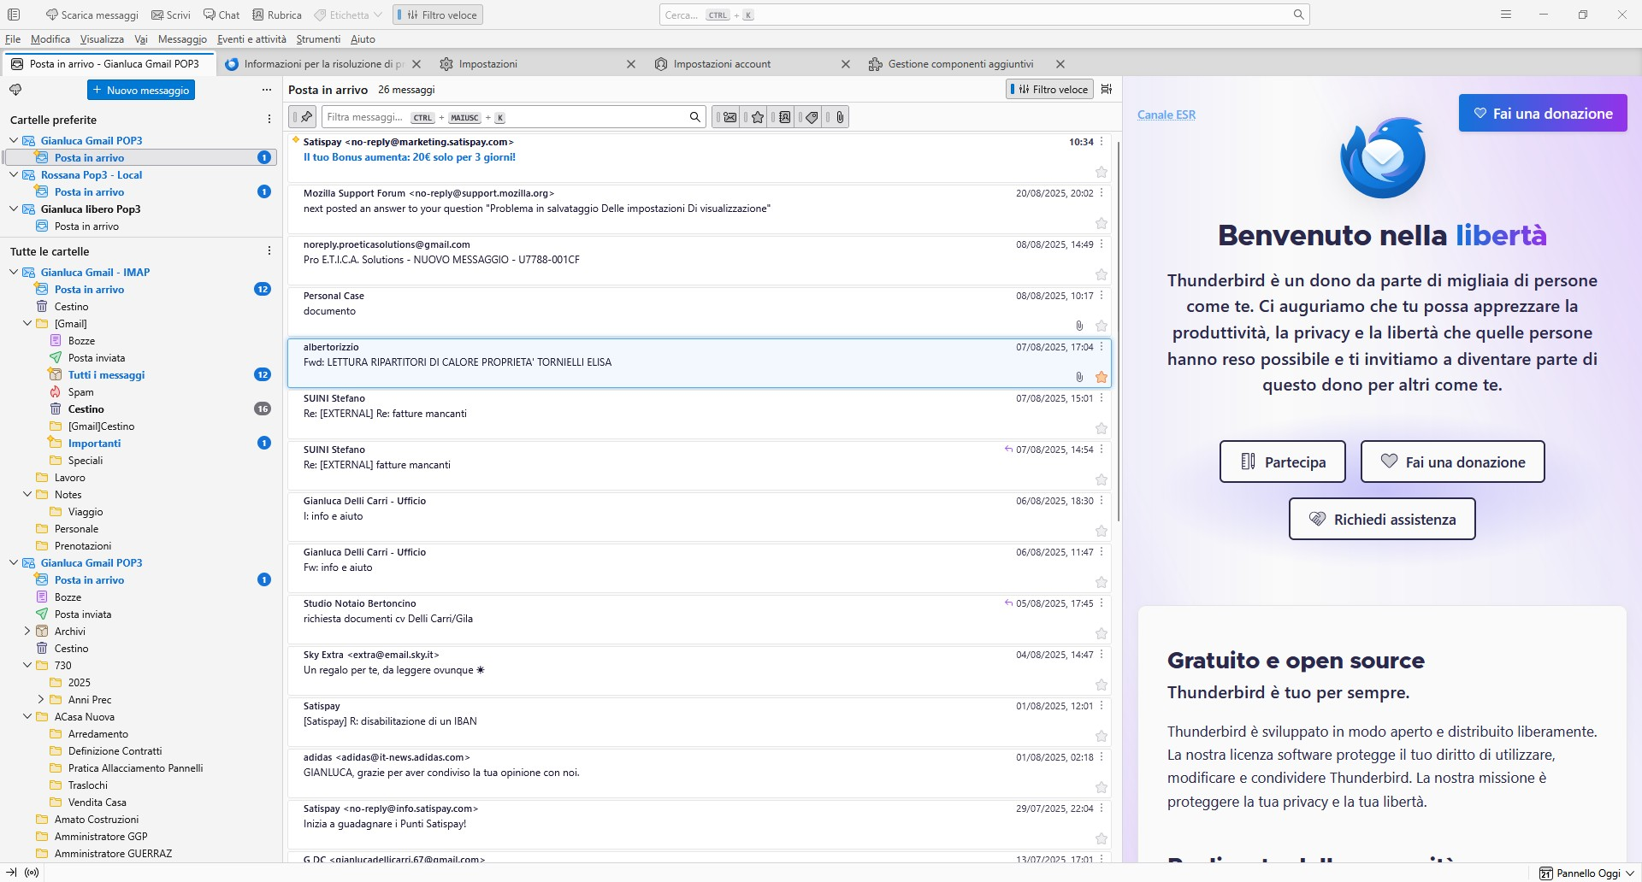1642x882 pixels.
Task: Toggle the unread messages filter
Action: click(x=729, y=117)
